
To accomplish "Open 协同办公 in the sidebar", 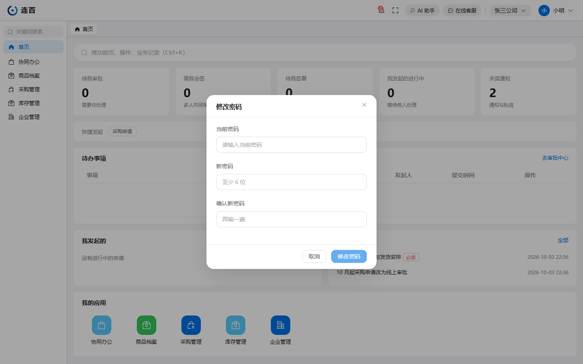I will click(33, 62).
